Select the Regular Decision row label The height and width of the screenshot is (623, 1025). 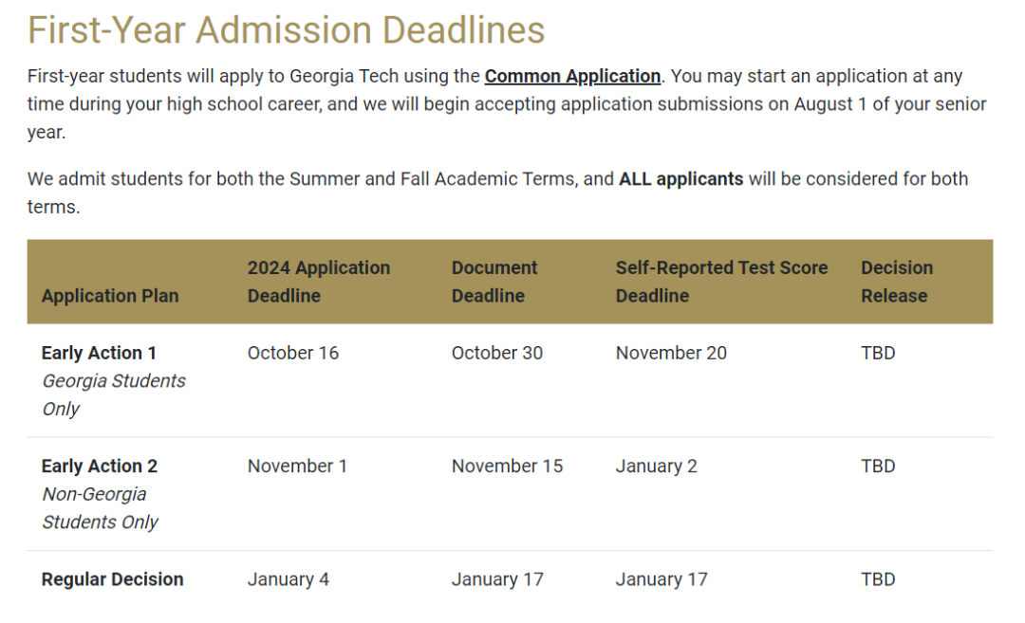tap(112, 579)
